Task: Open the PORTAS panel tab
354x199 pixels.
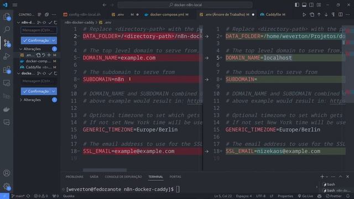Action: pyautogui.click(x=175, y=177)
